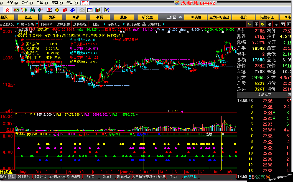Viewport: 293px width, 182px height.
Task: Open the 服务 services button
Action: point(124,17)
